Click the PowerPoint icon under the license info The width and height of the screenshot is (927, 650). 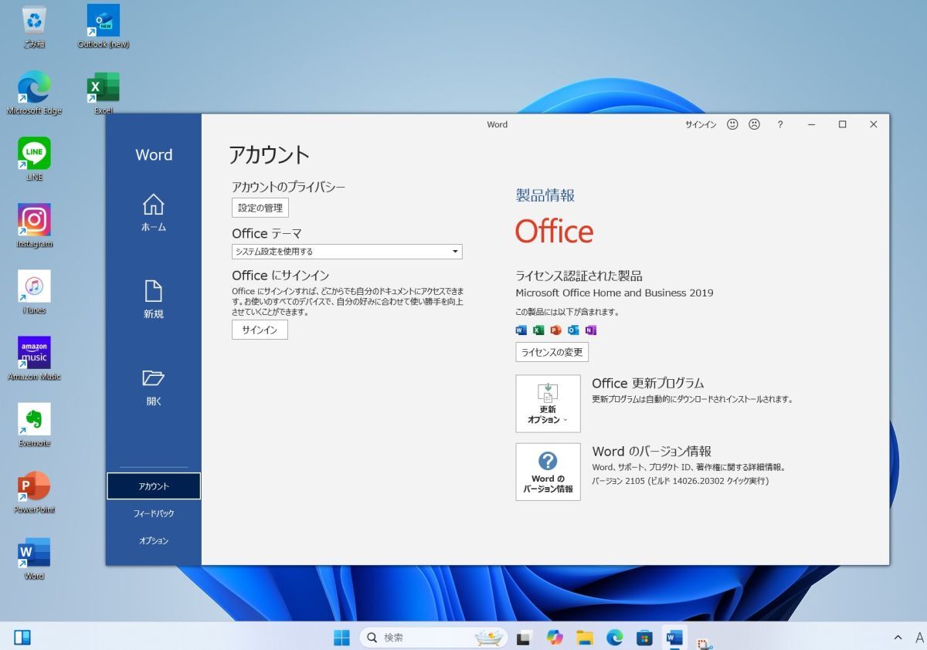click(555, 330)
